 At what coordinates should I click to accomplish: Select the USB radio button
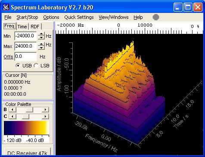click(x=18, y=66)
